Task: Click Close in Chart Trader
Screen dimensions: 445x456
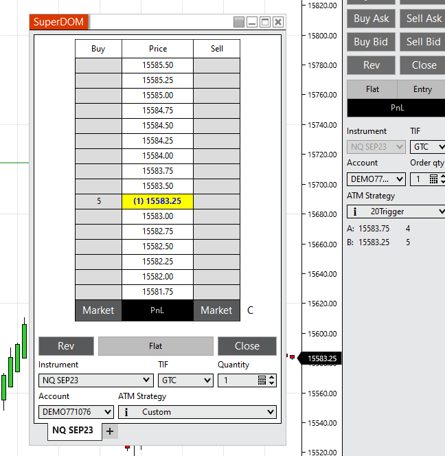Action: click(x=422, y=65)
